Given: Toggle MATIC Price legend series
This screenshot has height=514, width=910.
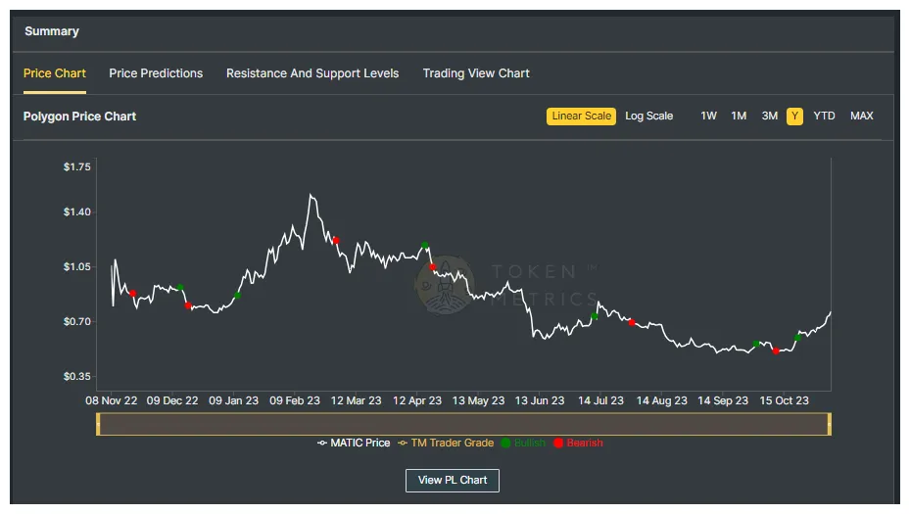Looking at the screenshot, I should coord(354,443).
